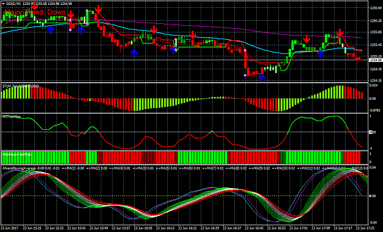Image resolution: width=383 pixels, height=232 pixels.
Task: Select the GOLD,M1 chart symbol label
Action: click(13, 4)
